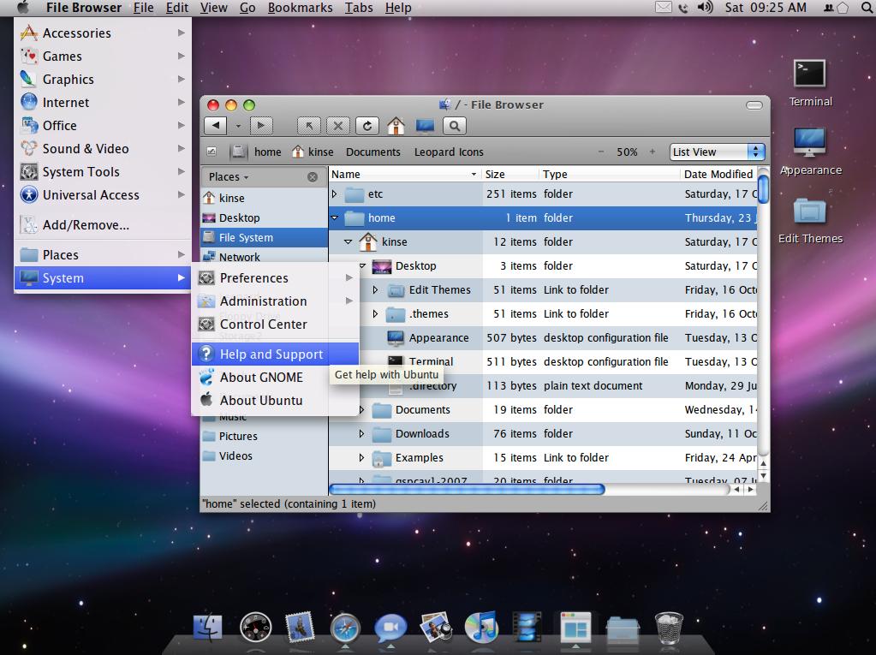Expand the etc folder row
Viewport: 876px width, 655px height.
[334, 194]
